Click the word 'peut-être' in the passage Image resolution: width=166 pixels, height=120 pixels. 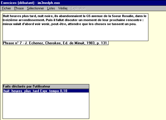[x=59, y=24]
